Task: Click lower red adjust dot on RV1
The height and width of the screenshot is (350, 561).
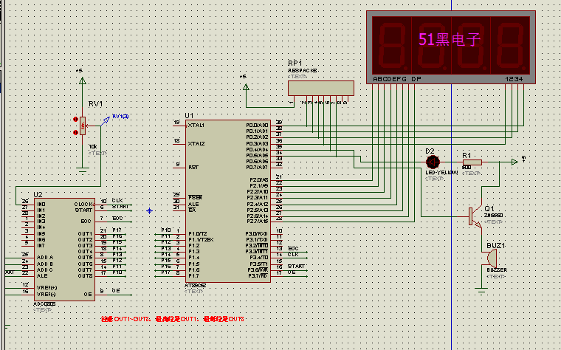Action: click(75, 132)
